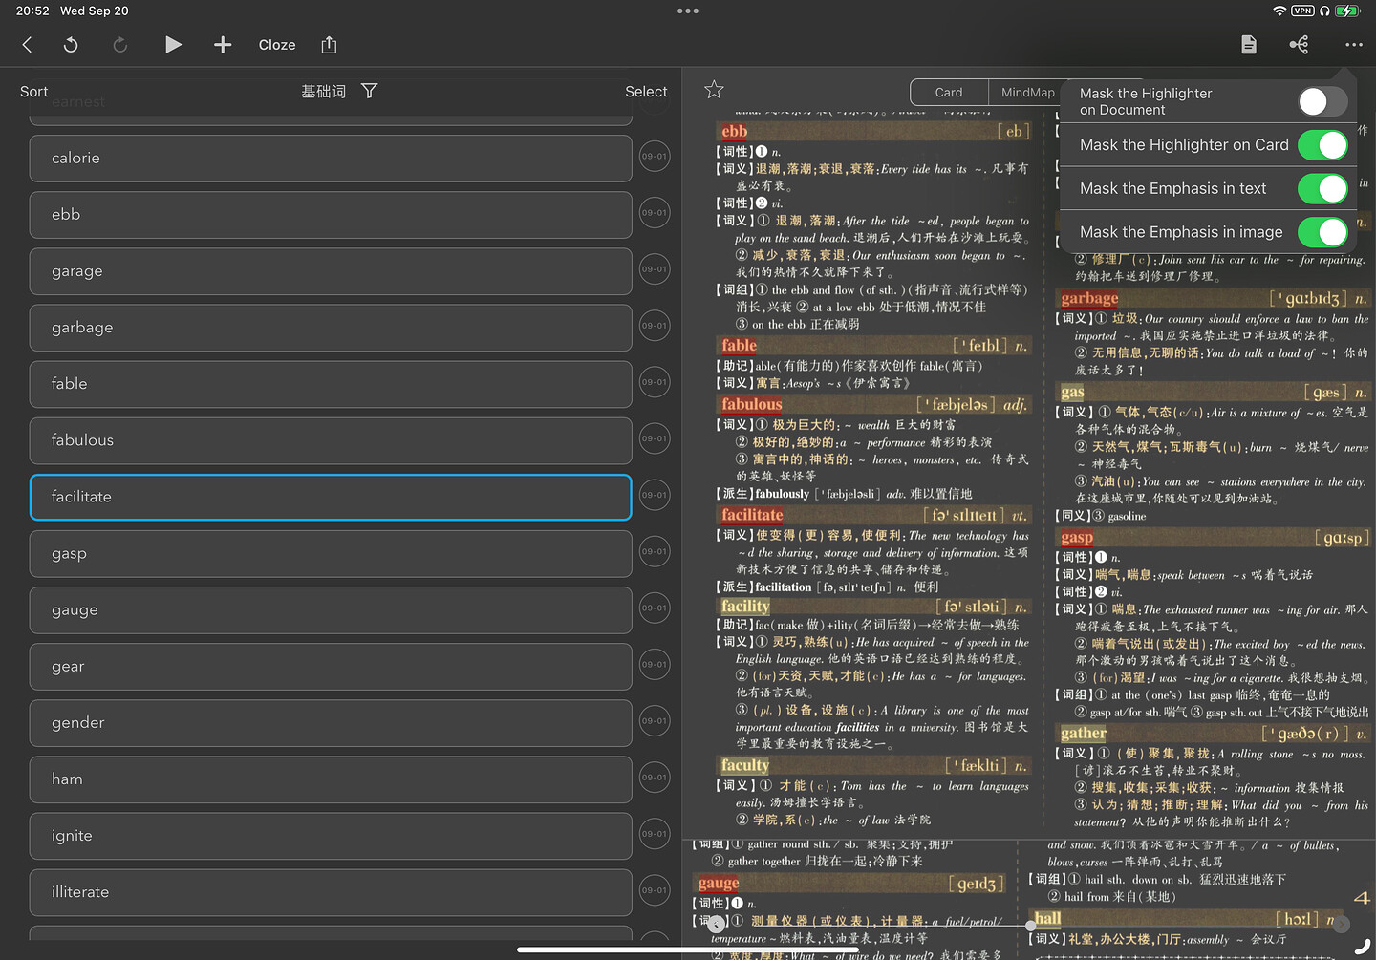Tap the 09-01 date badge beside ignite
The height and width of the screenshot is (960, 1376).
click(655, 833)
